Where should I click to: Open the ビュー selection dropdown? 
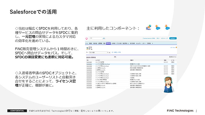coord(99,52)
